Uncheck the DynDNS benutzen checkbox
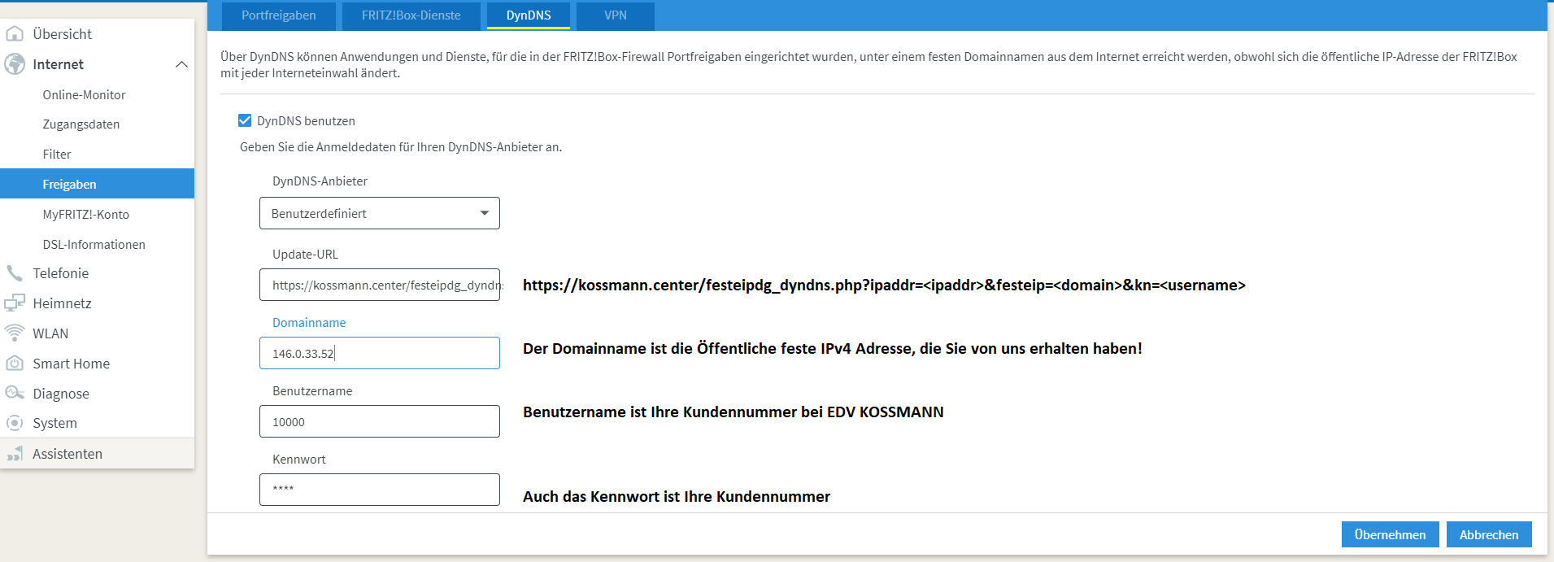 (x=245, y=120)
